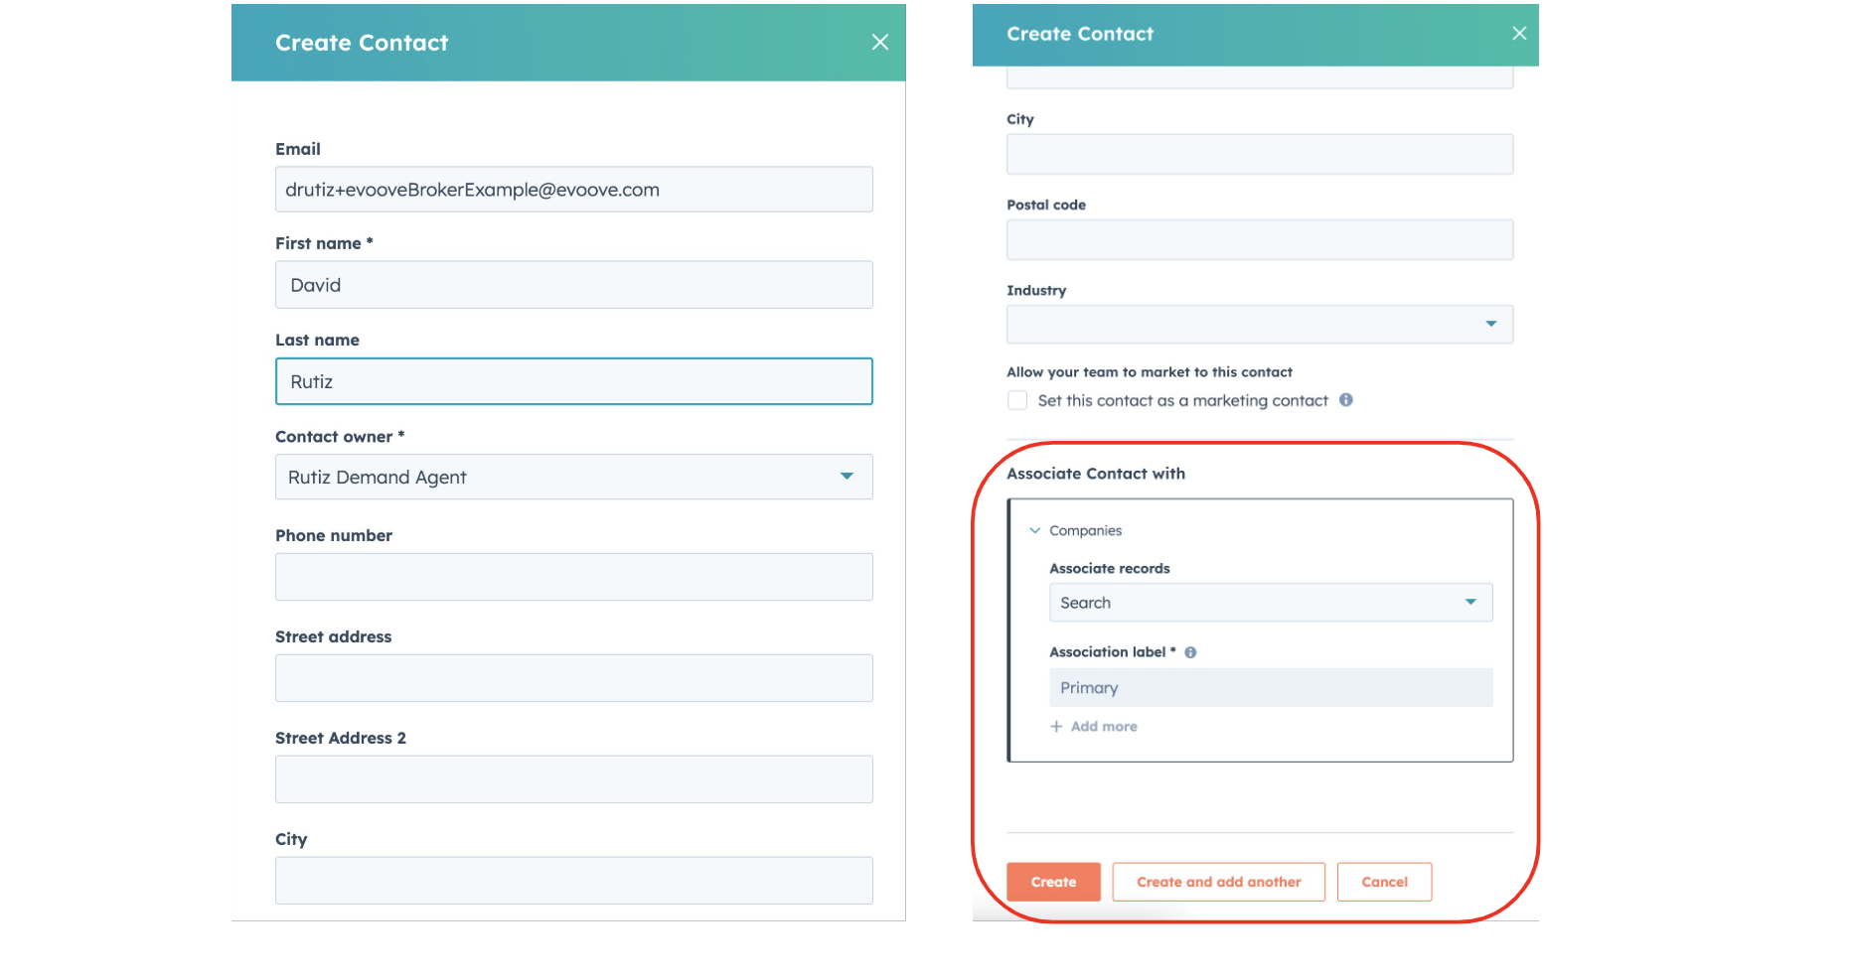Viewport: 1852px width, 979px height.
Task: Click the plus icon beside Add more
Action: point(1056,727)
